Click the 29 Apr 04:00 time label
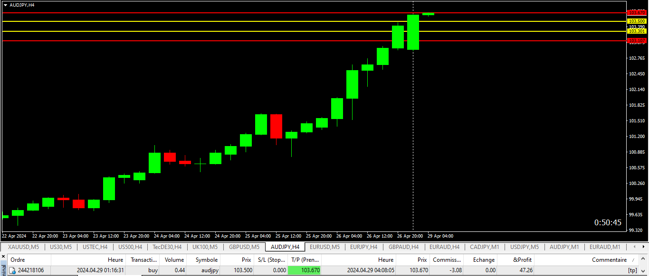 (x=440, y=236)
